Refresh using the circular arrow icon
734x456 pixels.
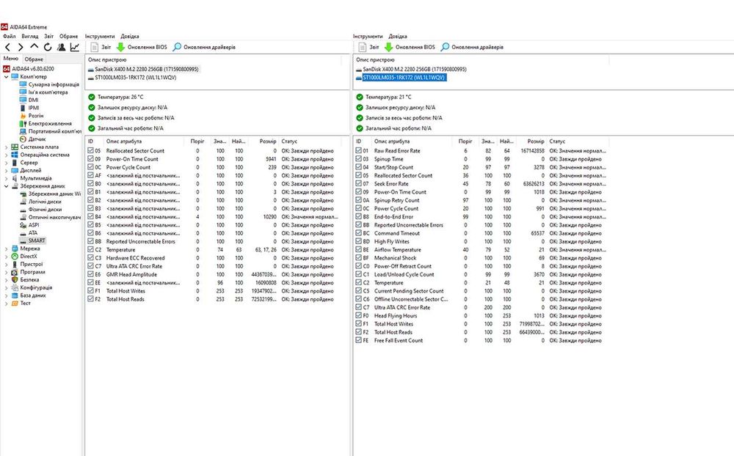(47, 47)
